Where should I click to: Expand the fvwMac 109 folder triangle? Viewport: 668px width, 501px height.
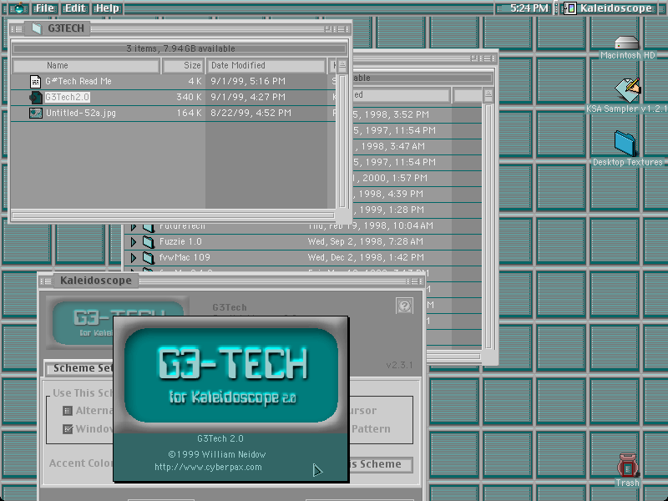[x=134, y=258]
